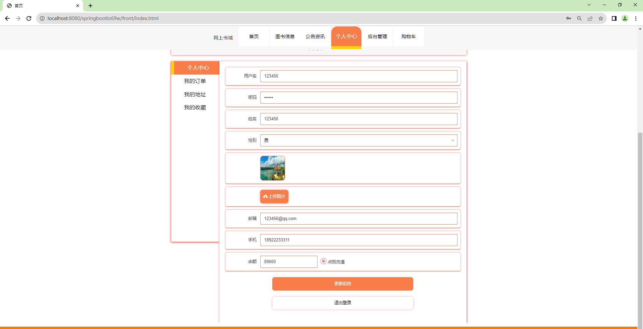The height and width of the screenshot is (329, 643).
Task: Select 我的收藏 in the sidebar
Action: click(x=195, y=107)
